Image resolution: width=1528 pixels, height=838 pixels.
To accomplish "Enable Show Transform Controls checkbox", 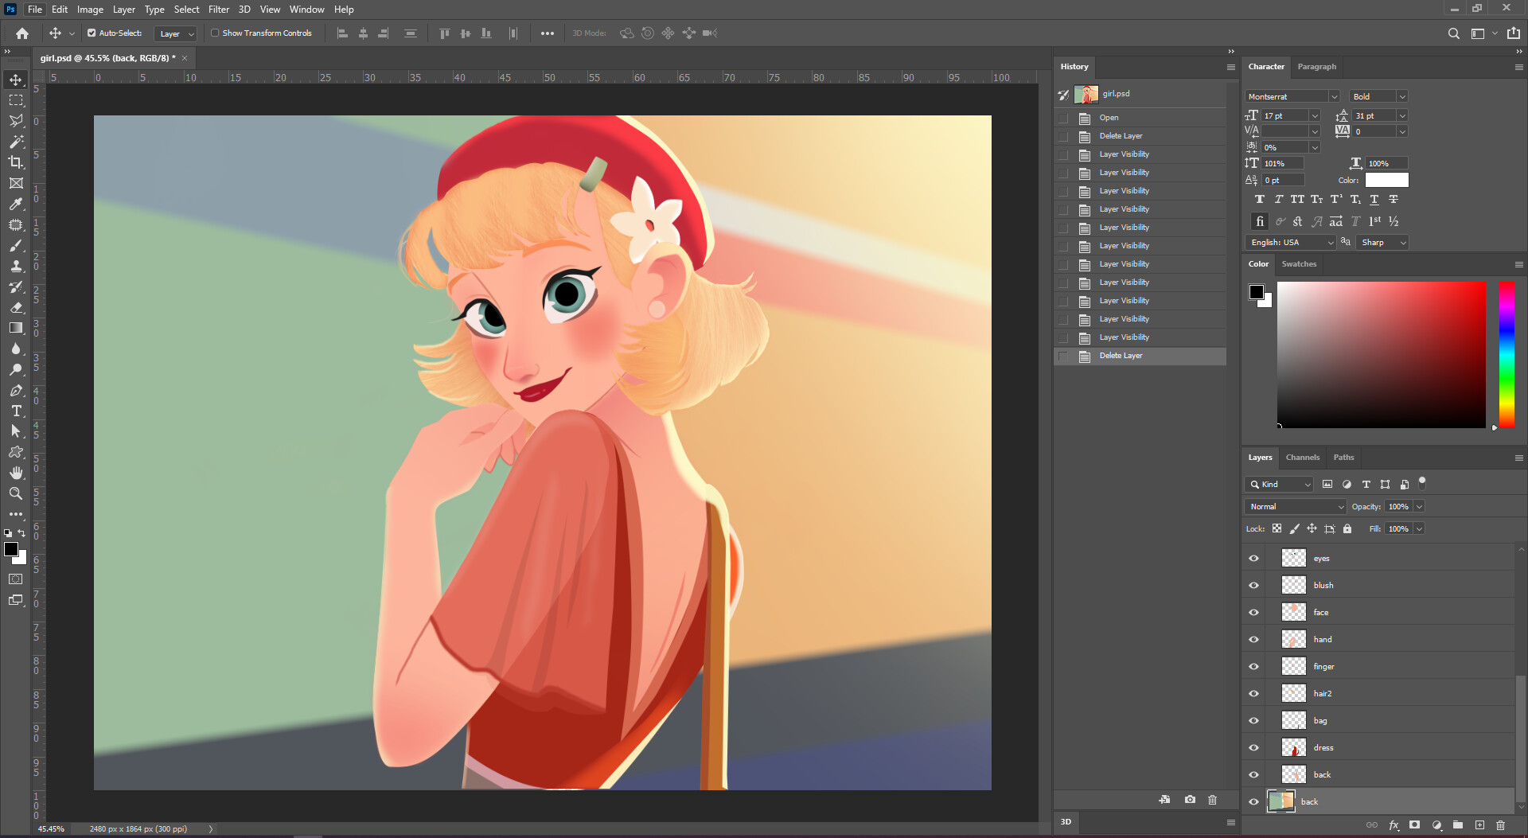I will [215, 33].
